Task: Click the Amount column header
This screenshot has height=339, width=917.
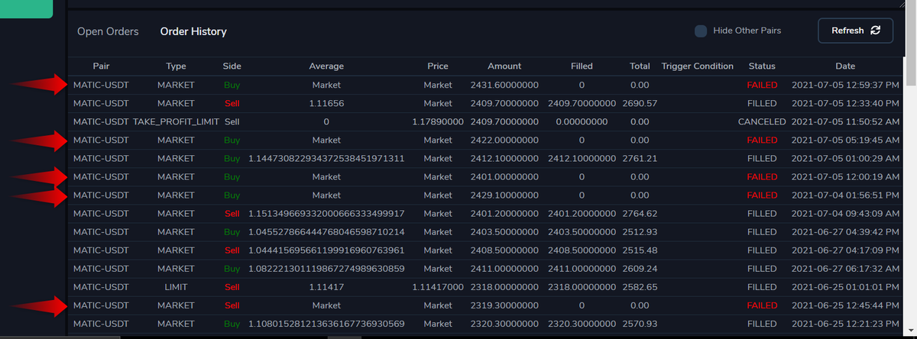Action: tap(504, 66)
